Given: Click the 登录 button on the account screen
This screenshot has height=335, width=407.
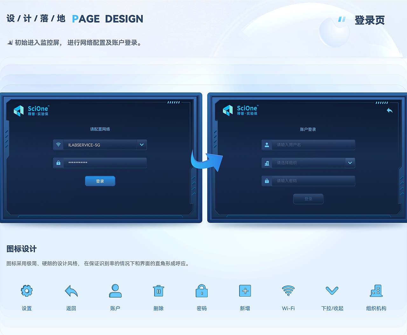Looking at the screenshot, I should click(308, 199).
